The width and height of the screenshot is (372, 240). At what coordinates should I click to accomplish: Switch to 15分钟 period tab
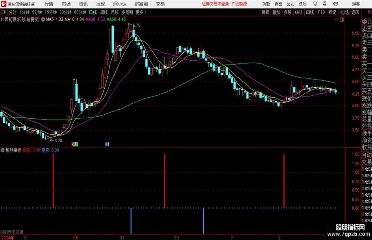pos(50,12)
